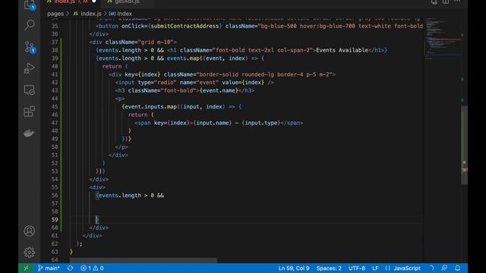This screenshot has width=486, height=273.
Task: Change end of line sequence via 'LF'
Action: coord(375,268)
